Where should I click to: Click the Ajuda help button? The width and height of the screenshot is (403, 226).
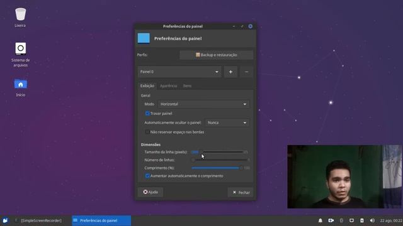point(150,192)
